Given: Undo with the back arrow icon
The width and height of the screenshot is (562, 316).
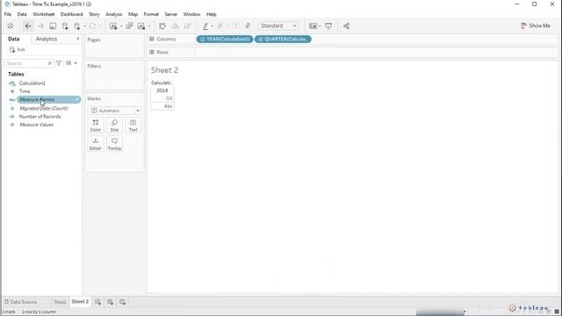Looking at the screenshot, I should (x=28, y=25).
